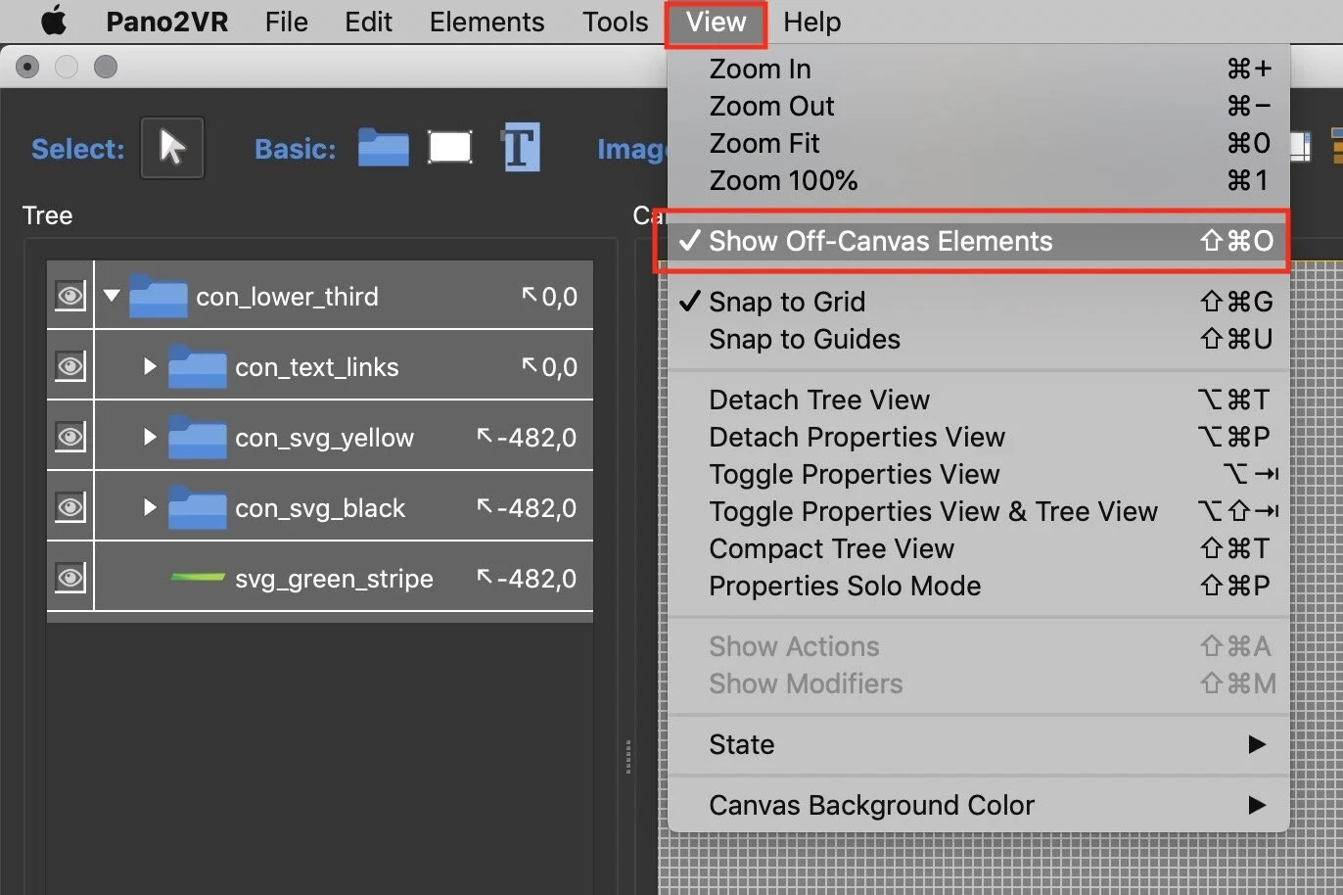Hide the con_svg_yellow element
1343x895 pixels.
70,437
